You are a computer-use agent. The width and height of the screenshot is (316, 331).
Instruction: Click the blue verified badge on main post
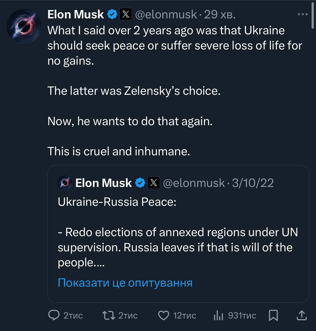112,14
